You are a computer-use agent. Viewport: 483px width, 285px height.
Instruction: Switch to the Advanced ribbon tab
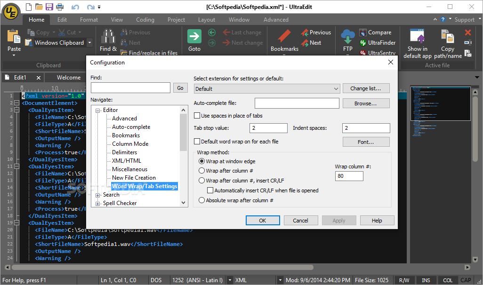pos(276,20)
